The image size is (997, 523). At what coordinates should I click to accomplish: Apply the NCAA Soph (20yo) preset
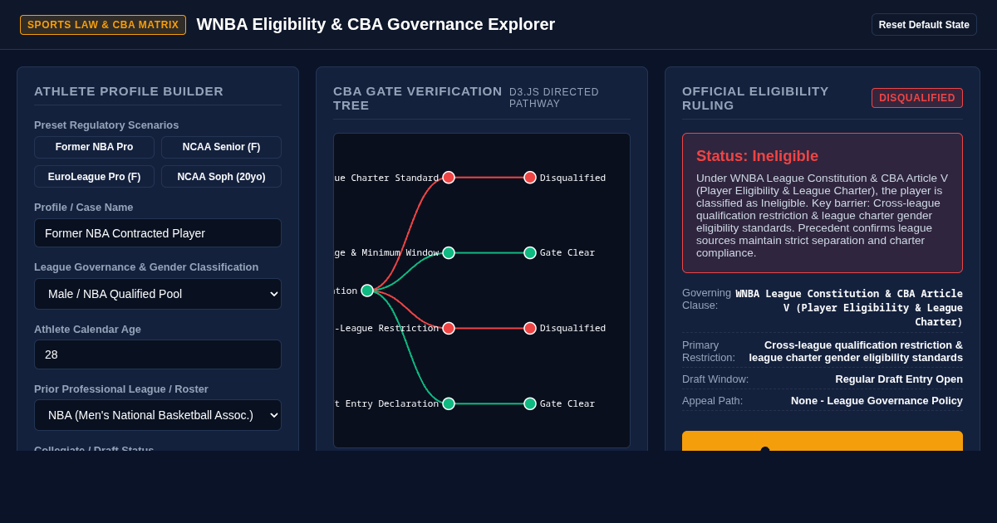(x=221, y=177)
